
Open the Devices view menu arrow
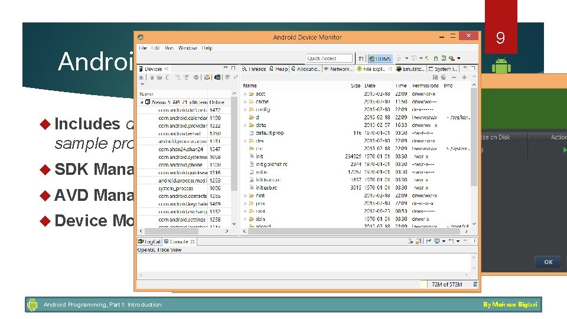tap(142, 84)
